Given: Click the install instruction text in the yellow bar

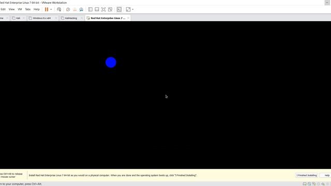Looking at the screenshot, I should click(x=113, y=175).
